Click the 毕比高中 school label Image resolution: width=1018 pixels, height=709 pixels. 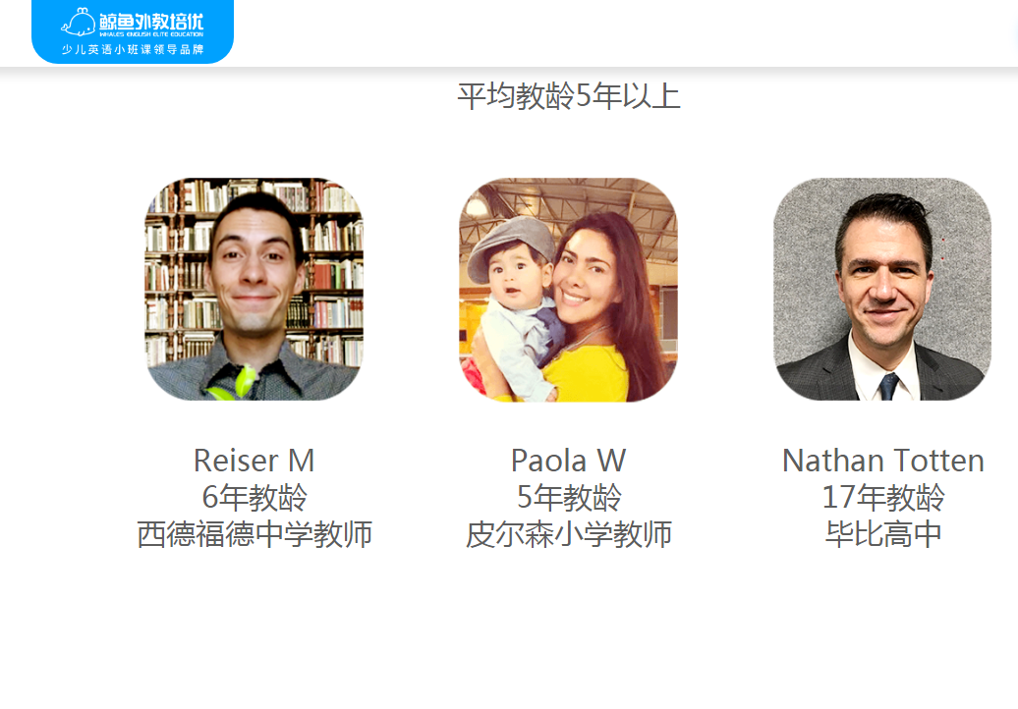point(883,534)
